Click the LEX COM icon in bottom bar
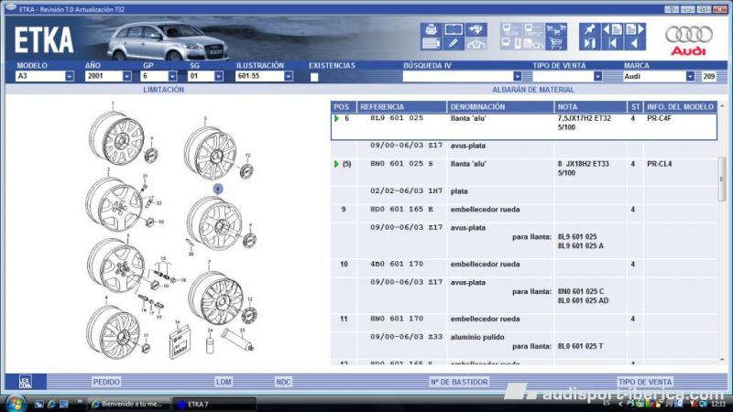This screenshot has width=733, height=412. [26, 382]
